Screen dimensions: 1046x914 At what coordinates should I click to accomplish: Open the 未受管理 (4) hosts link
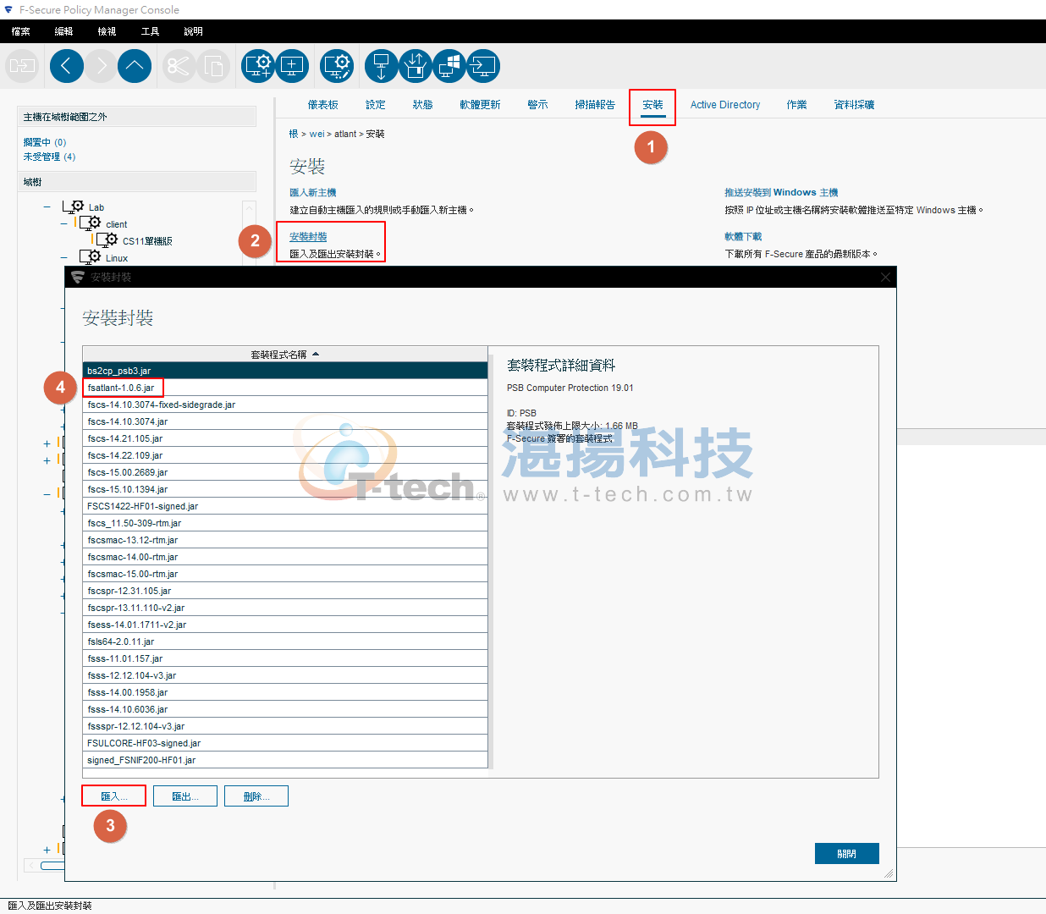pyautogui.click(x=49, y=157)
